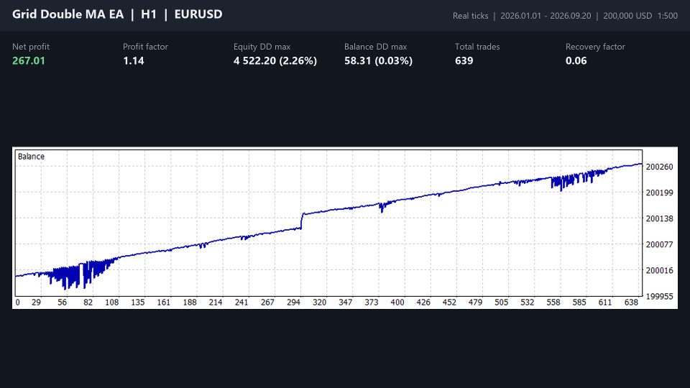
Task: Click the Equity DD max label
Action: point(262,47)
